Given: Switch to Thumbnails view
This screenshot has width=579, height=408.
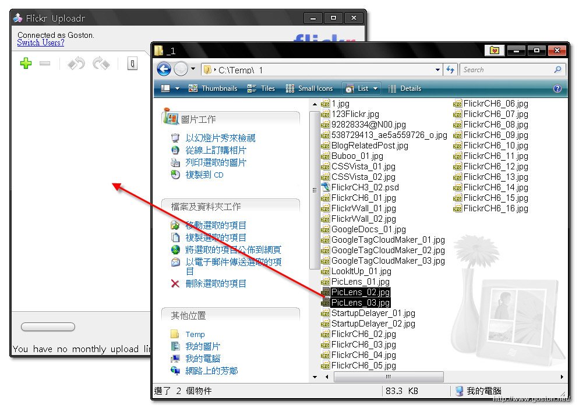Looking at the screenshot, I should (213, 88).
